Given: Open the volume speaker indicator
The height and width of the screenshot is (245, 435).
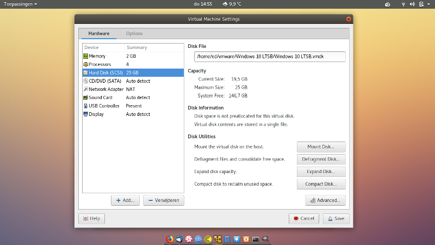Looking at the screenshot, I should (x=412, y=4).
